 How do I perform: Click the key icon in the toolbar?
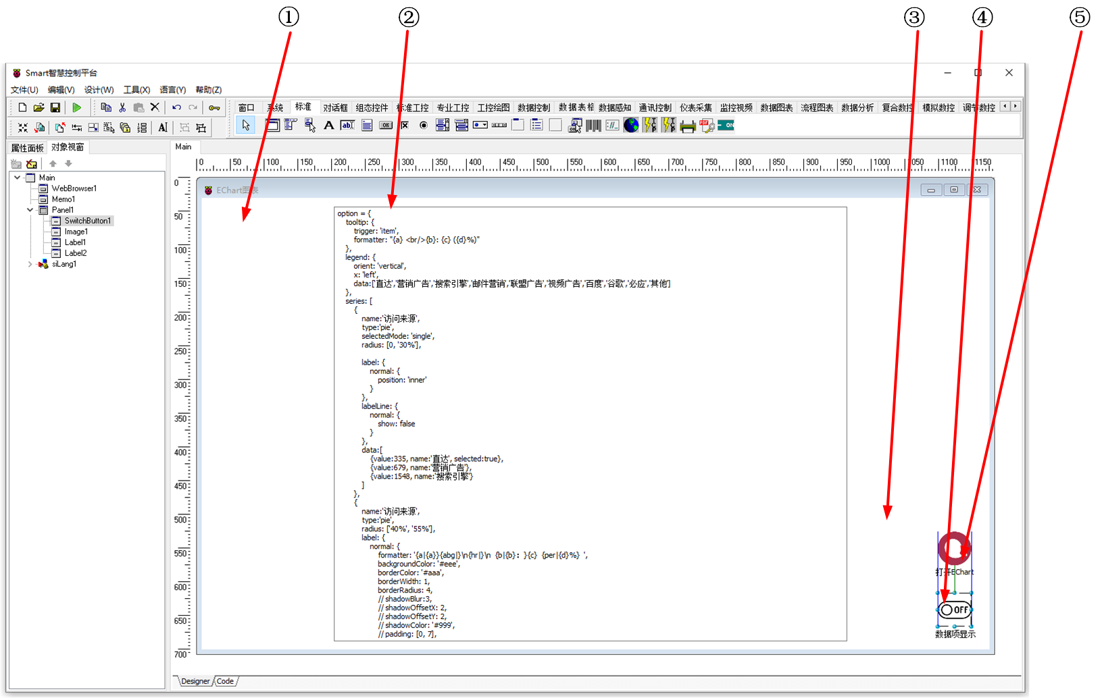click(x=214, y=107)
